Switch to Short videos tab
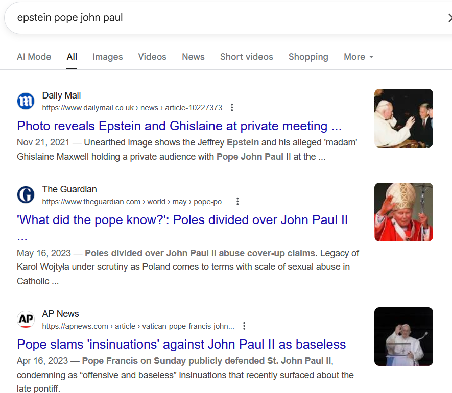This screenshot has height=393, width=452. pyautogui.click(x=247, y=57)
